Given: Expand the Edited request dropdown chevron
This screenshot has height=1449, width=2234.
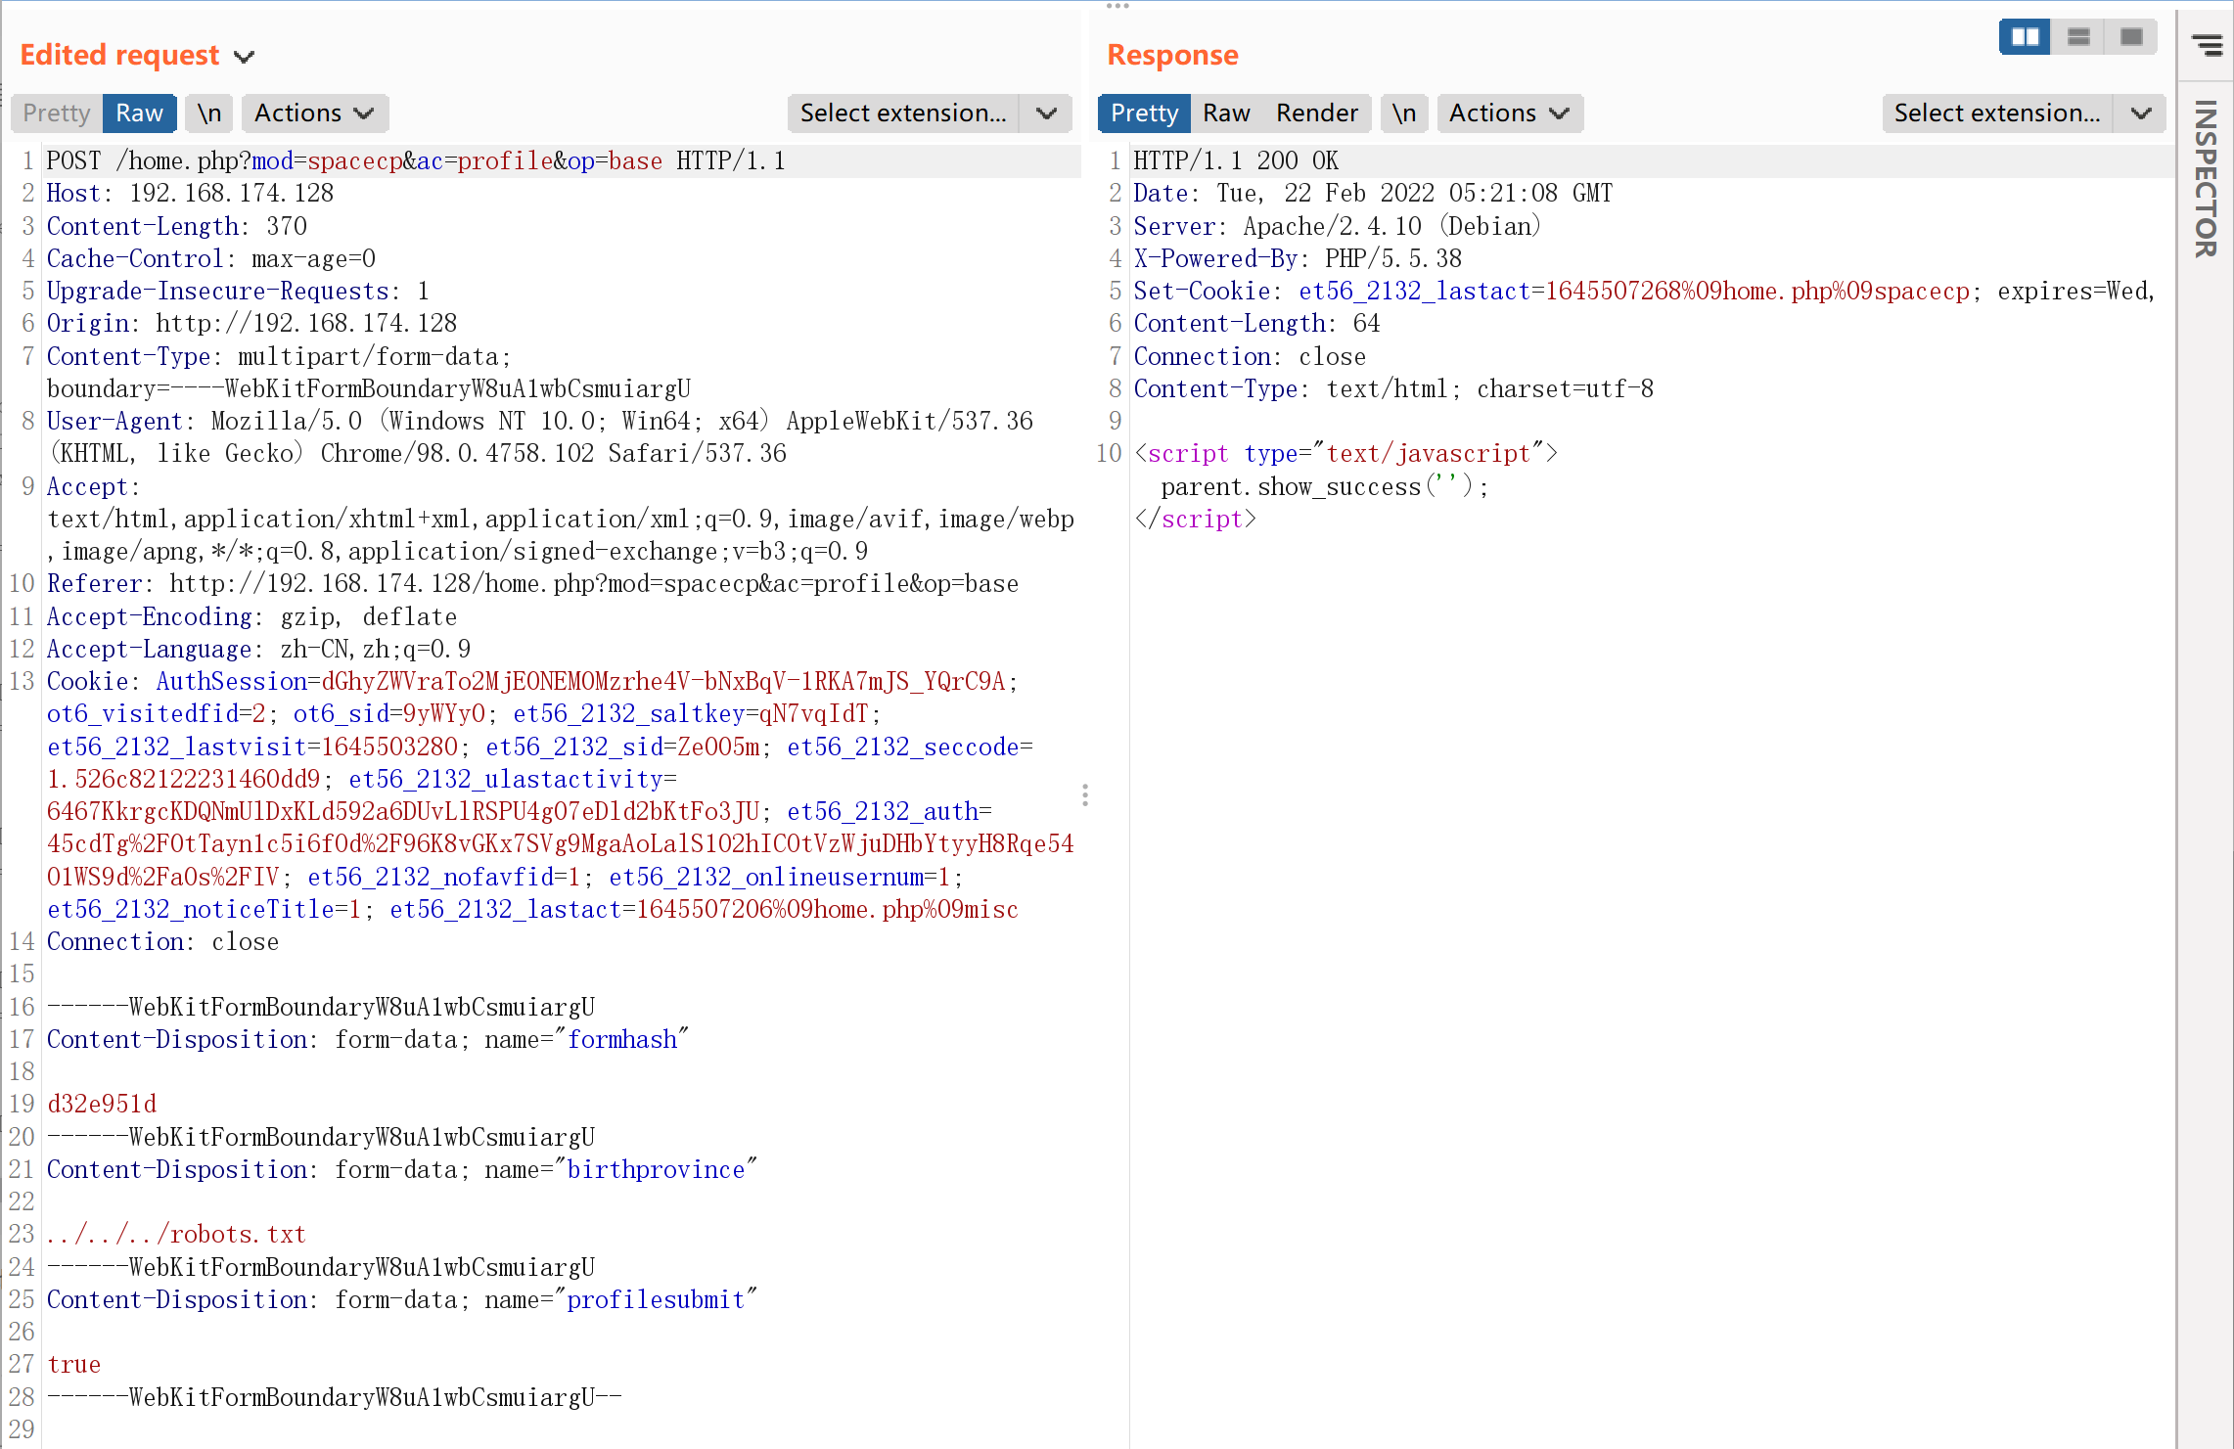Looking at the screenshot, I should (x=245, y=57).
